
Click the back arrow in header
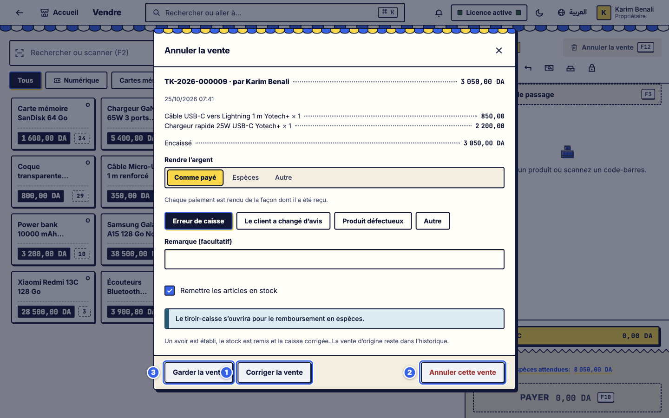point(19,13)
